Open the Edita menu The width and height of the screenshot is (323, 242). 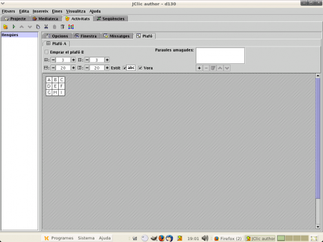[24, 11]
